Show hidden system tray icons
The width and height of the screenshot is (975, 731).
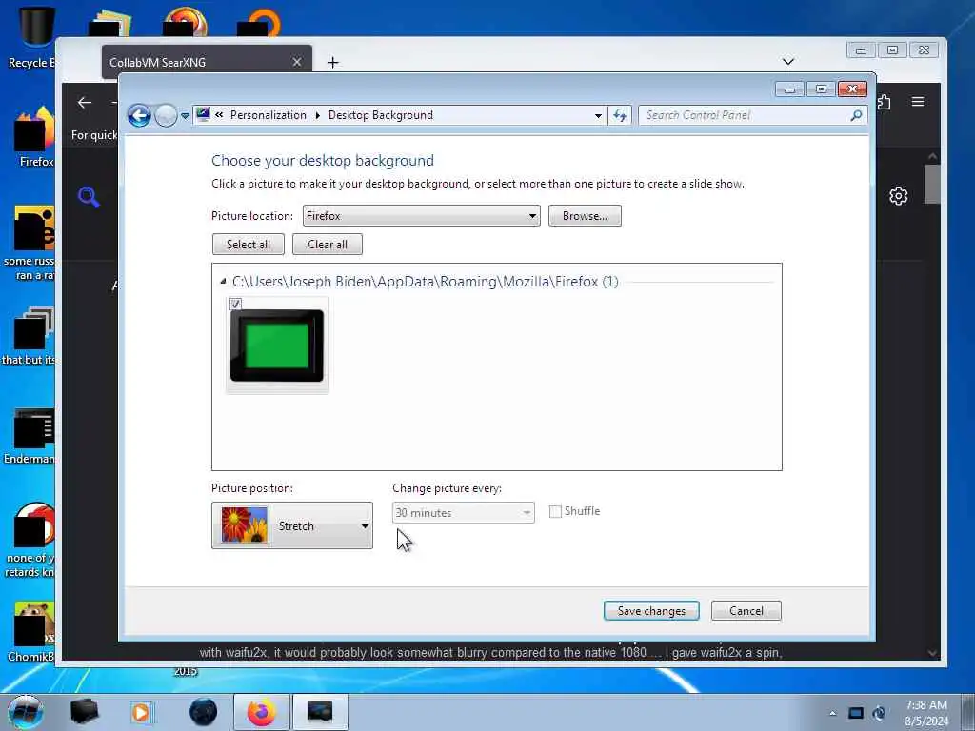click(832, 713)
